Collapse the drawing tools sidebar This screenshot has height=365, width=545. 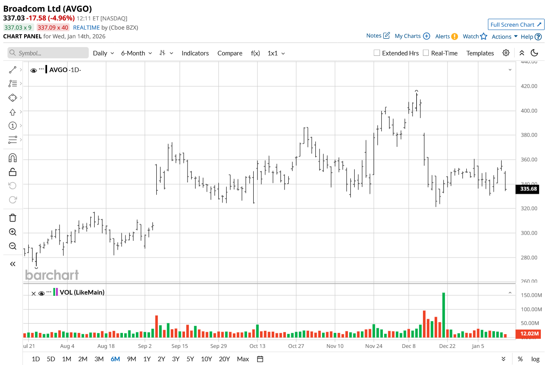pyautogui.click(x=12, y=264)
